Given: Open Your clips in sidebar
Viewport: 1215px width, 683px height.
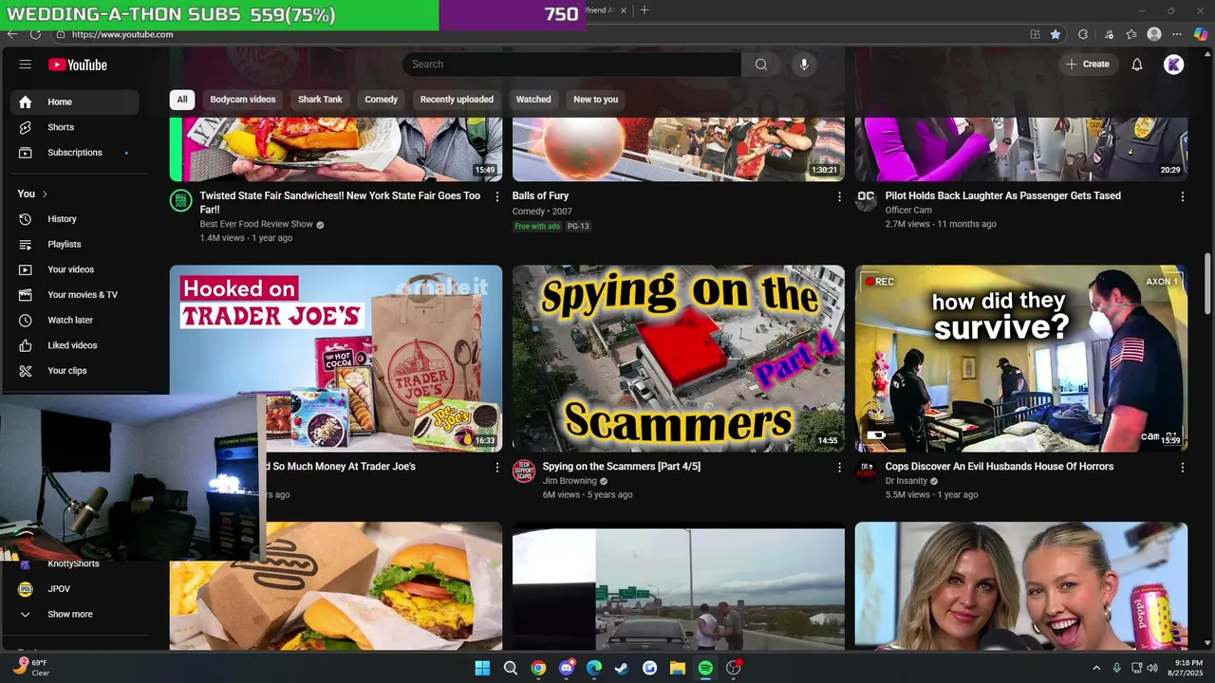Looking at the screenshot, I should click(74, 371).
